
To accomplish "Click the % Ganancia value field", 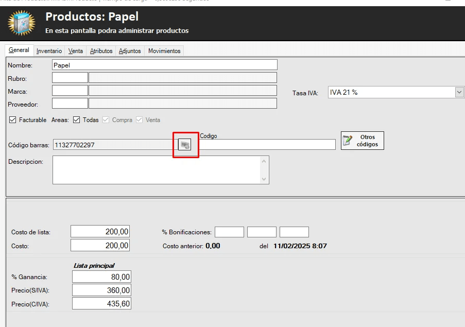I will [x=101, y=277].
